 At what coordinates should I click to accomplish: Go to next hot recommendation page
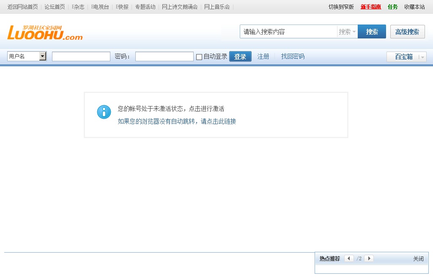pyautogui.click(x=369, y=259)
